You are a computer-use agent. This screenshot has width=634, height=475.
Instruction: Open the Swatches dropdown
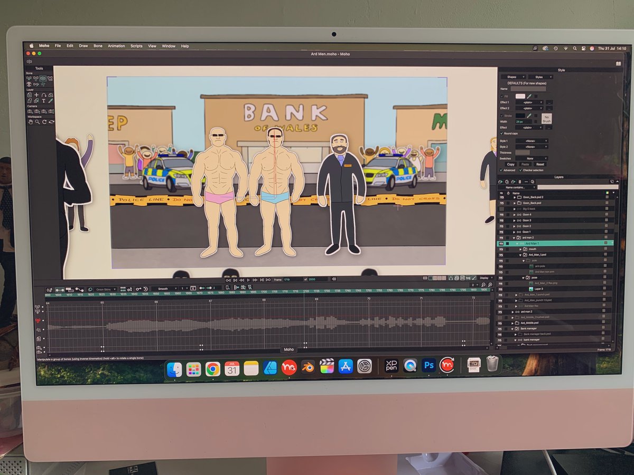[x=532, y=158]
